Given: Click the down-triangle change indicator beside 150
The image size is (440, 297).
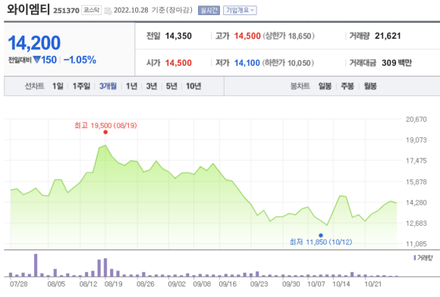Looking at the screenshot, I should [x=36, y=60].
